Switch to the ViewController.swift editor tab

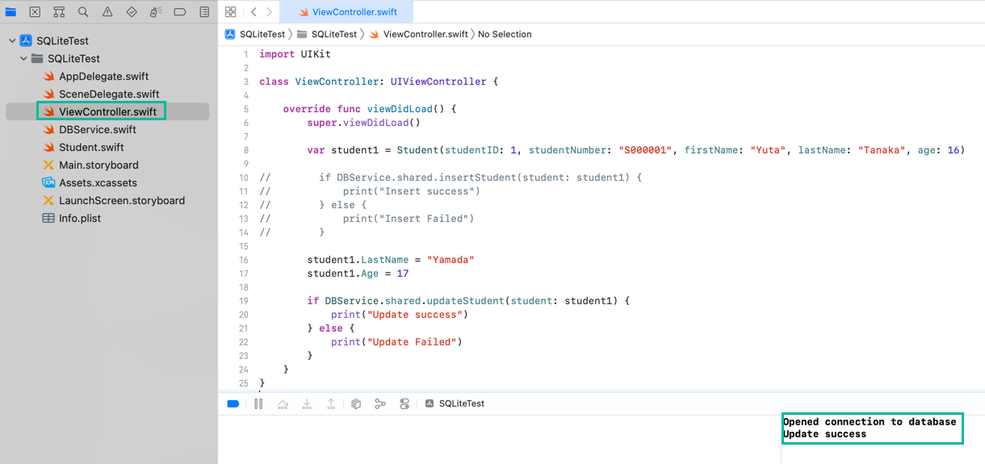348,12
